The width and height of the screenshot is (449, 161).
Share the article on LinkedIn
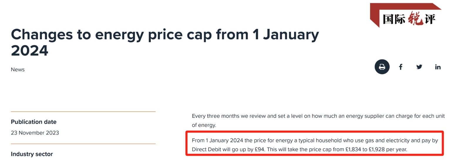pos(438,67)
